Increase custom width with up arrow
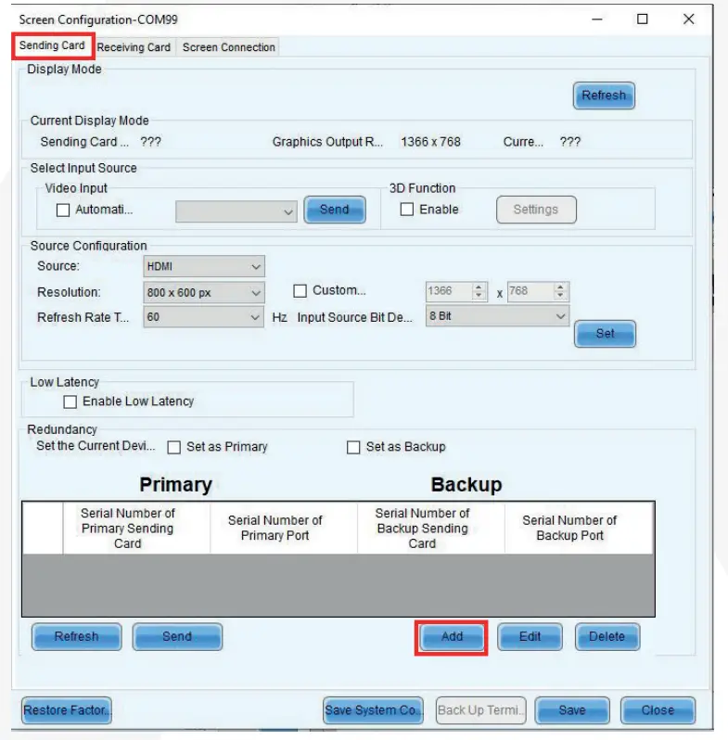 click(479, 287)
